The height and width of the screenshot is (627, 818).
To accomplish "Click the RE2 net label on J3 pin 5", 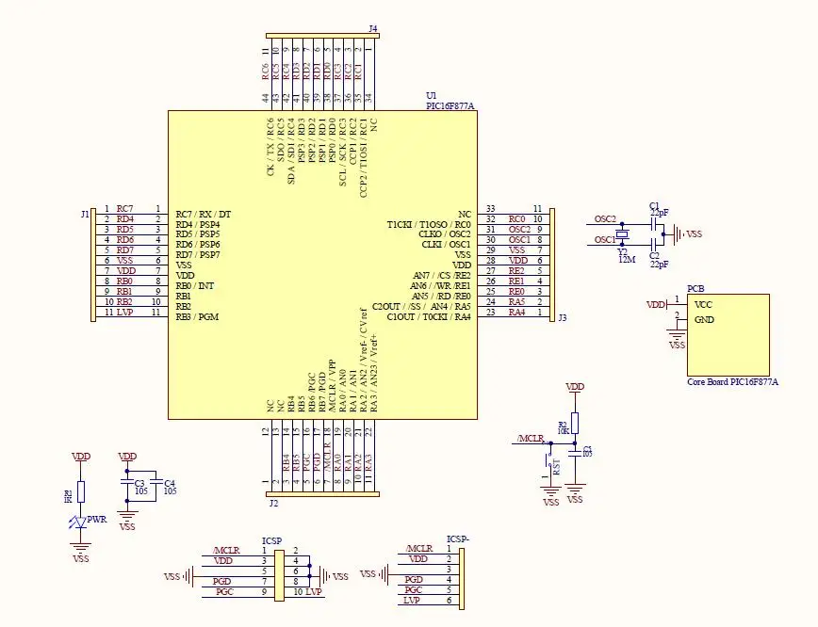I will (516, 270).
